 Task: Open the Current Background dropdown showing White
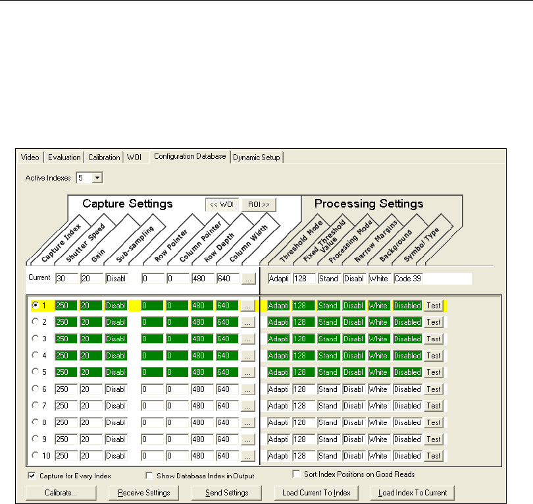380,279
